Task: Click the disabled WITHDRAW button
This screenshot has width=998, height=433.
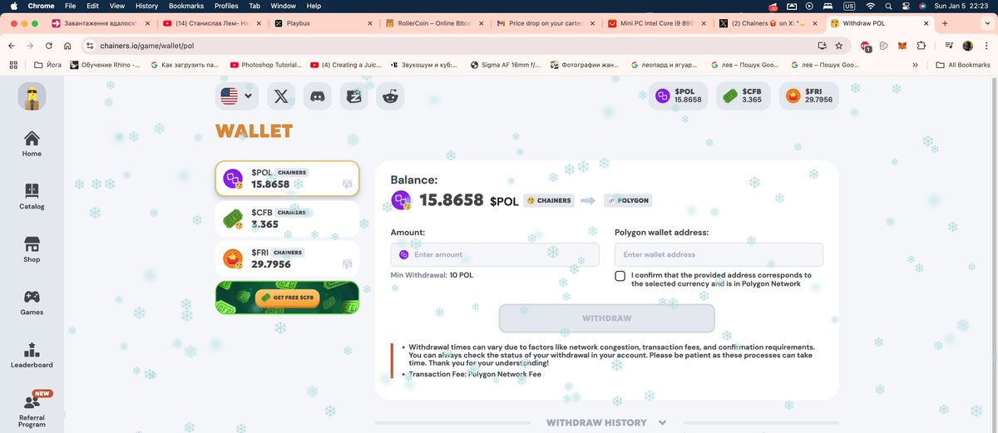Action: pyautogui.click(x=606, y=318)
